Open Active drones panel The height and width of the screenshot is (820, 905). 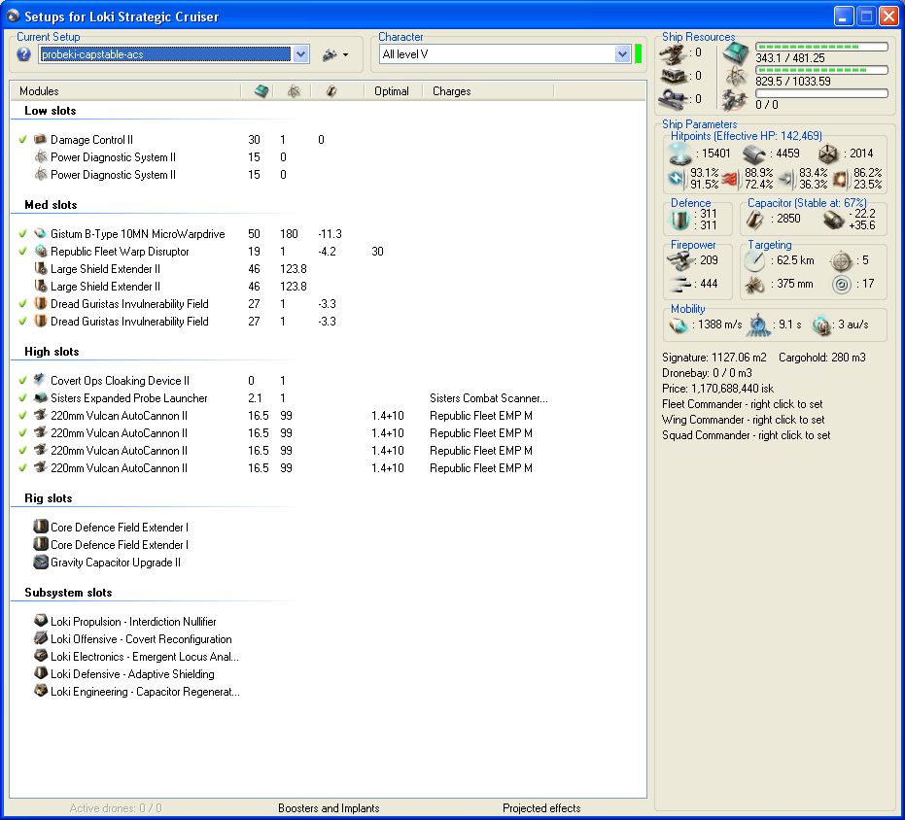point(116,808)
